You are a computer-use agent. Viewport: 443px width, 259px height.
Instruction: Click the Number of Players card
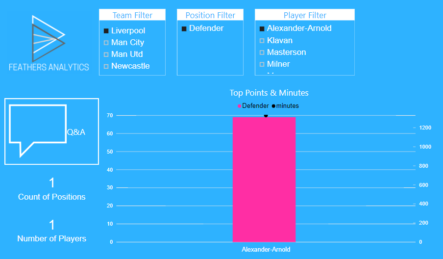52,231
